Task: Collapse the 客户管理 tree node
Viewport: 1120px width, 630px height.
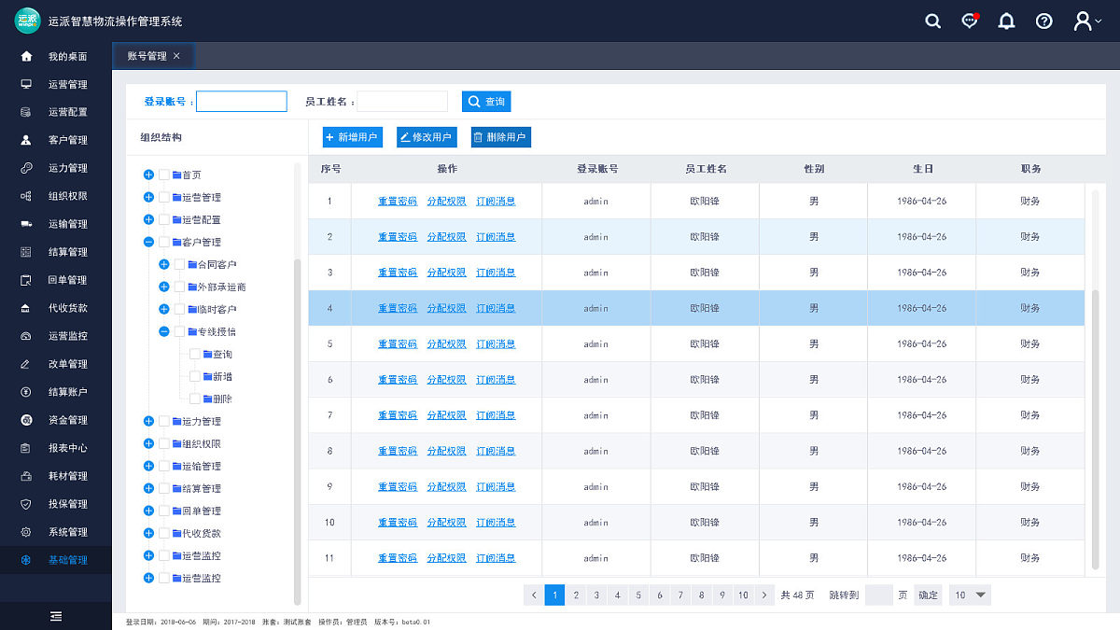Action: pyautogui.click(x=148, y=242)
